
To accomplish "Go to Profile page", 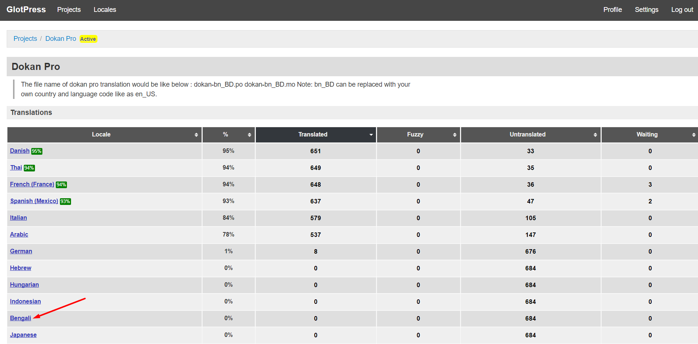I will click(x=612, y=10).
